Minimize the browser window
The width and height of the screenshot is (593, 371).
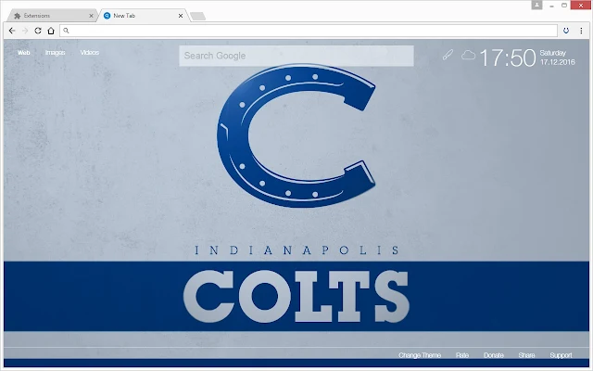pos(552,6)
